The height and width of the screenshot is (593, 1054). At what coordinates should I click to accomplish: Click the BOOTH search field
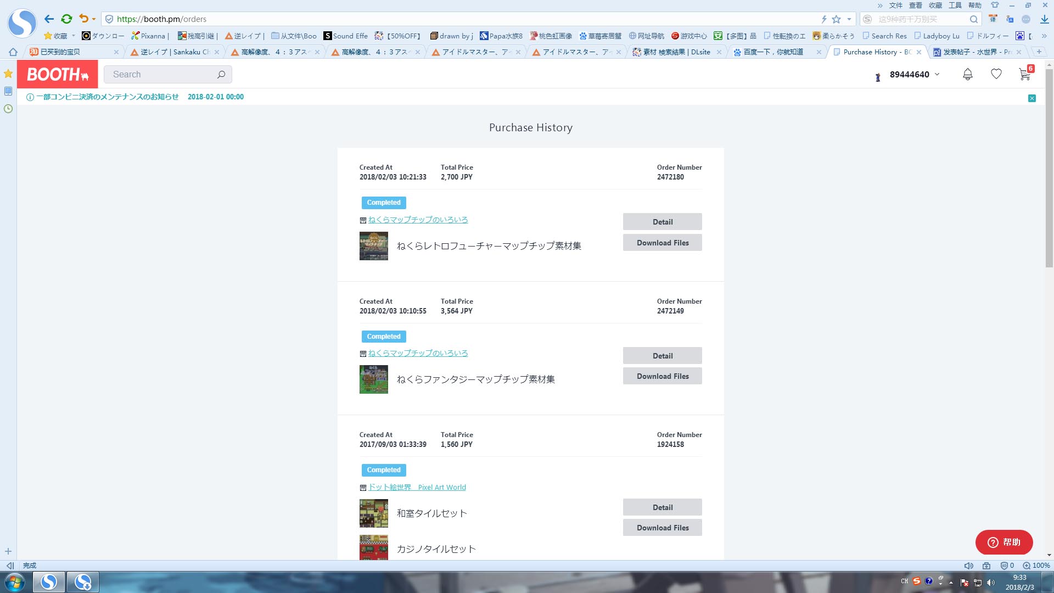pos(167,75)
